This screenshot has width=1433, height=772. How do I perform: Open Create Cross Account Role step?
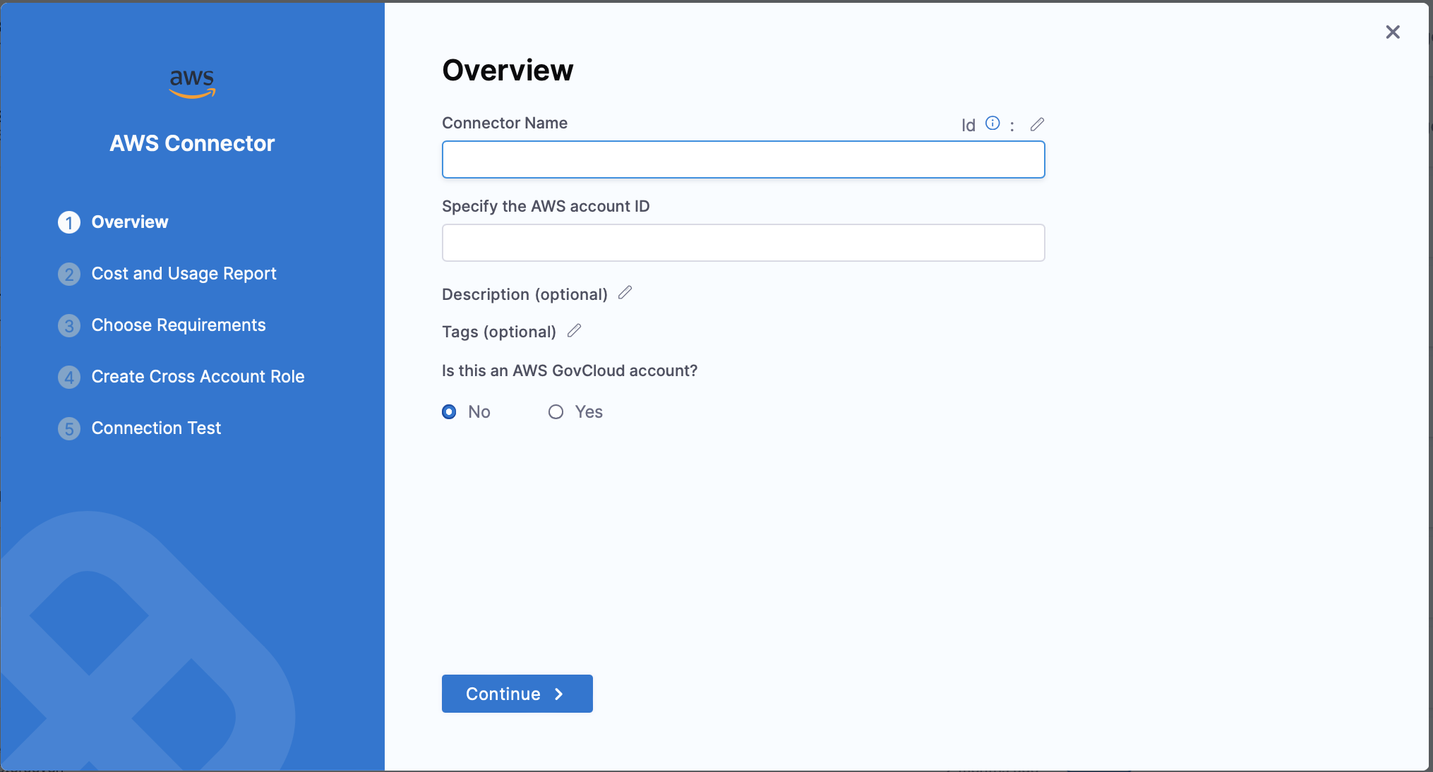tap(198, 377)
